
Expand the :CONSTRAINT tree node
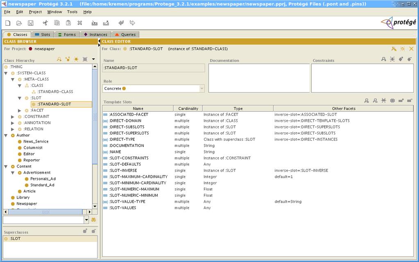pyautogui.click(x=13, y=116)
